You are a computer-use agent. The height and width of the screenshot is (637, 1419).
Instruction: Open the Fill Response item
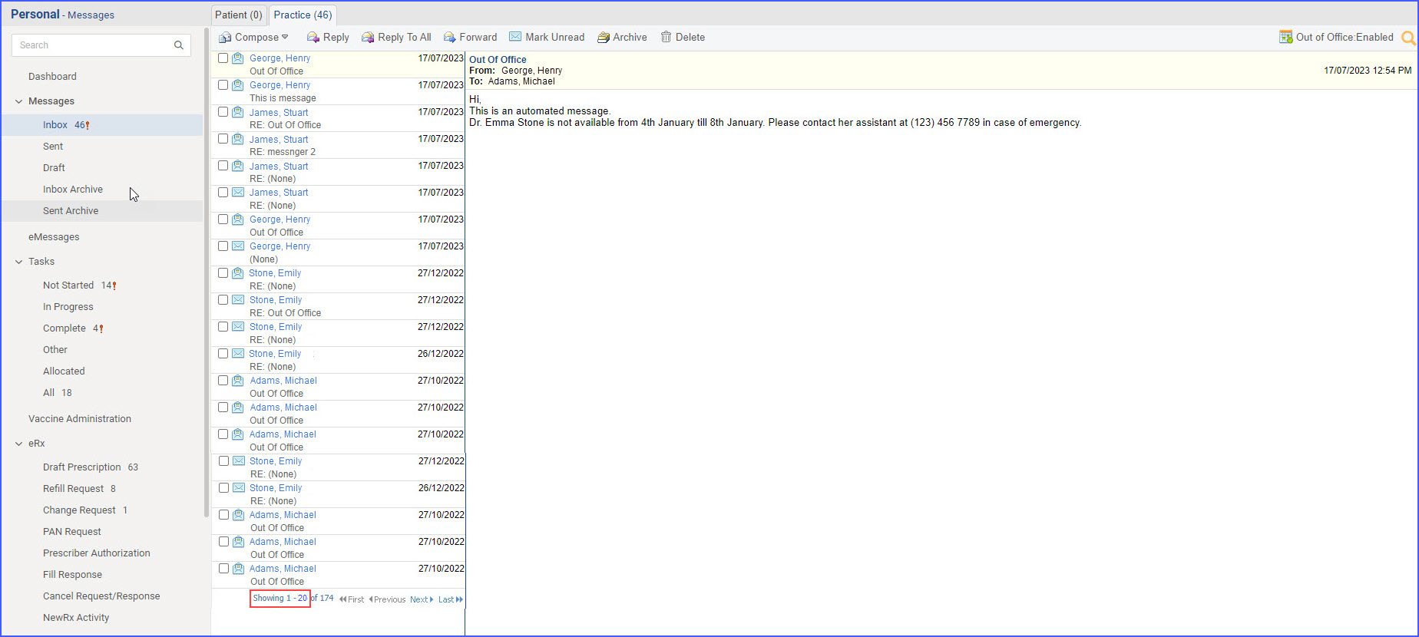click(72, 575)
